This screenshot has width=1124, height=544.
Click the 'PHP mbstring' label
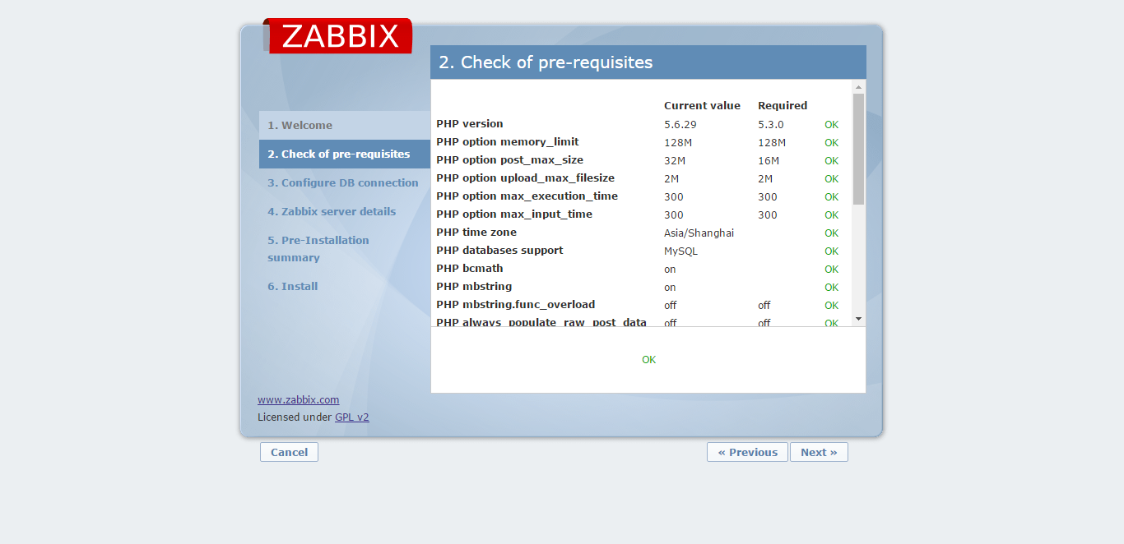(x=474, y=286)
